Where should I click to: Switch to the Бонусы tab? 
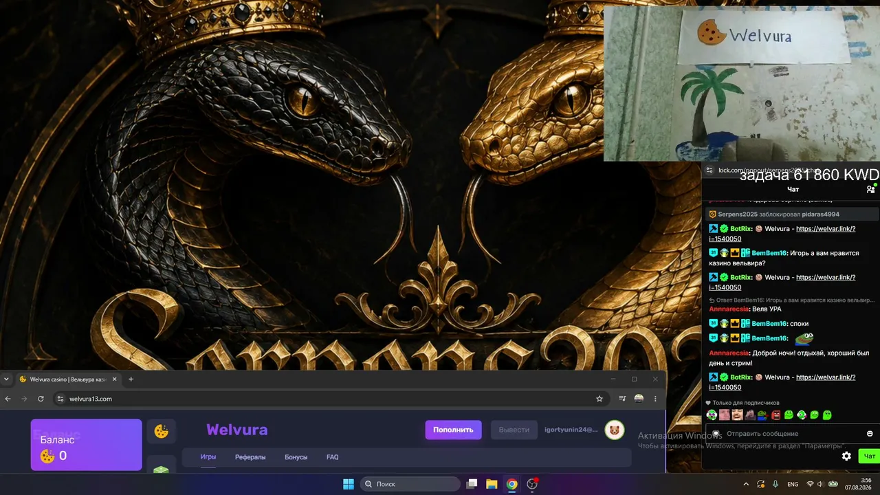pyautogui.click(x=296, y=457)
